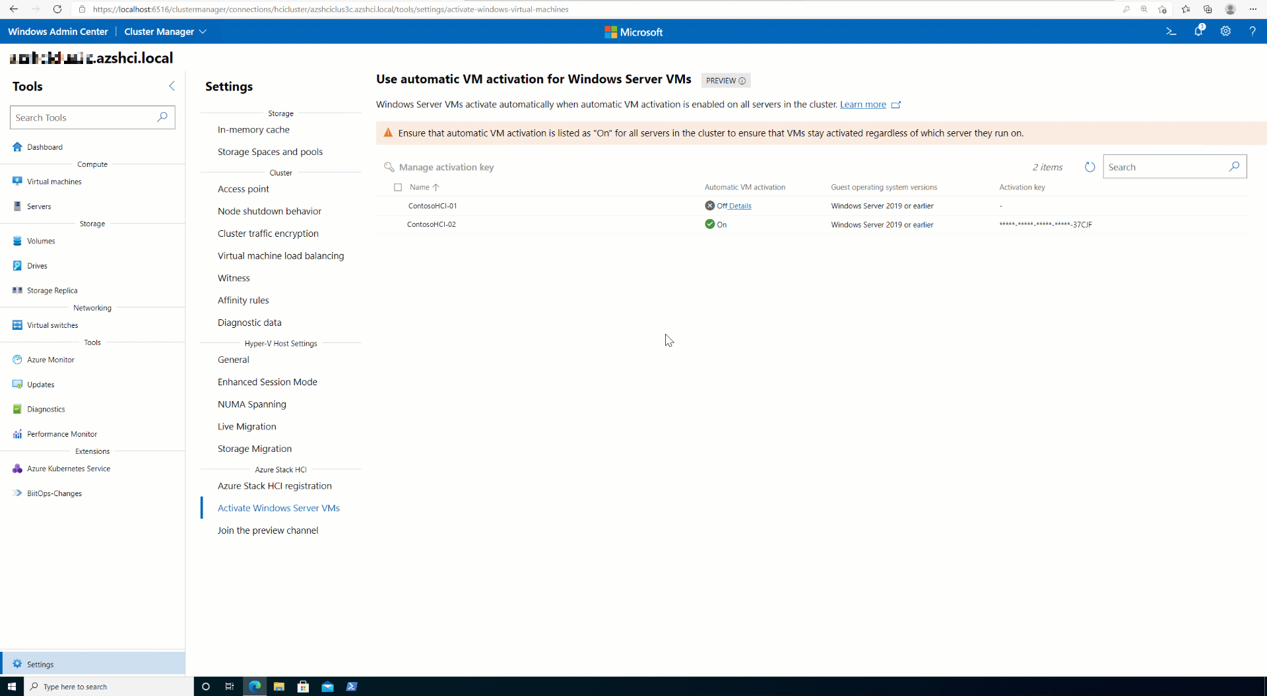Open Activate Windows Server VMs setting
Viewport: 1267px width, 696px height.
click(x=278, y=508)
